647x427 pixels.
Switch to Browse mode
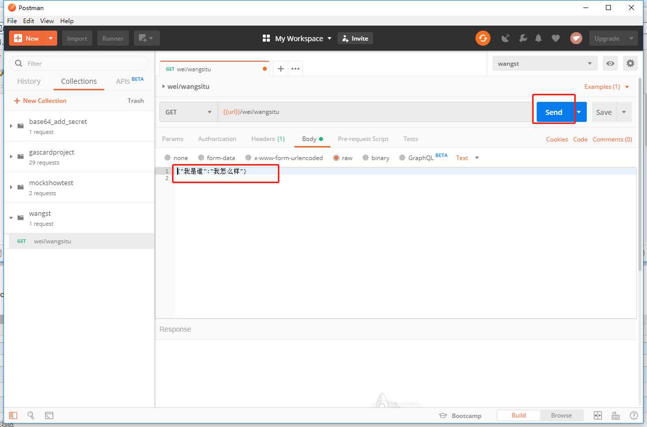pos(561,415)
